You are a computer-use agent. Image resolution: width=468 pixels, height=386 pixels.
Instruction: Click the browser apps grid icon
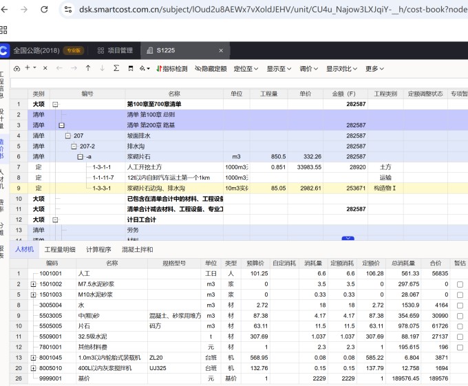tap(4, 30)
